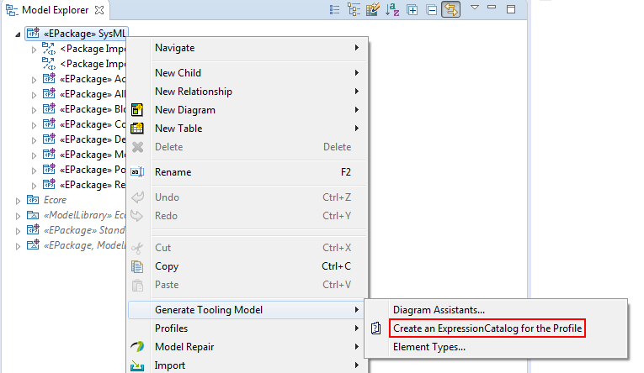Open the Model Repair submenu

pyautogui.click(x=248, y=347)
